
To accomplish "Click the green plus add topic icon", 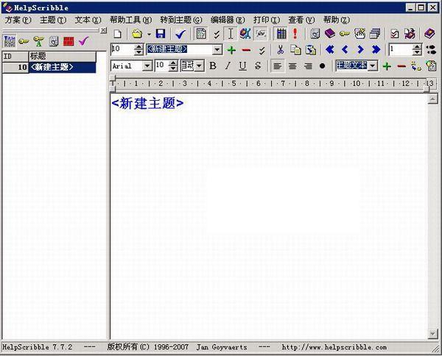I will 231,50.
